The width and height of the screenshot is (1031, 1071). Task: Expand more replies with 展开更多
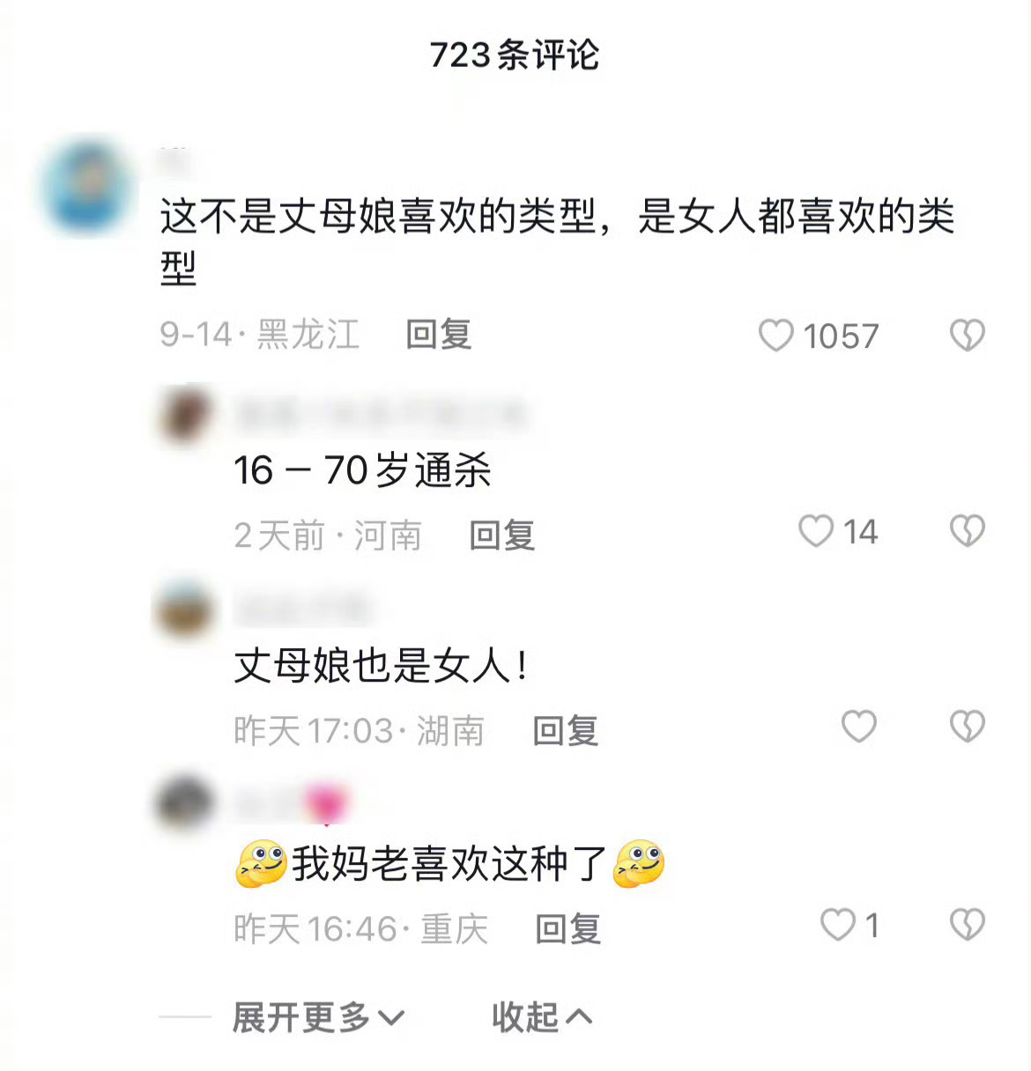[318, 1018]
